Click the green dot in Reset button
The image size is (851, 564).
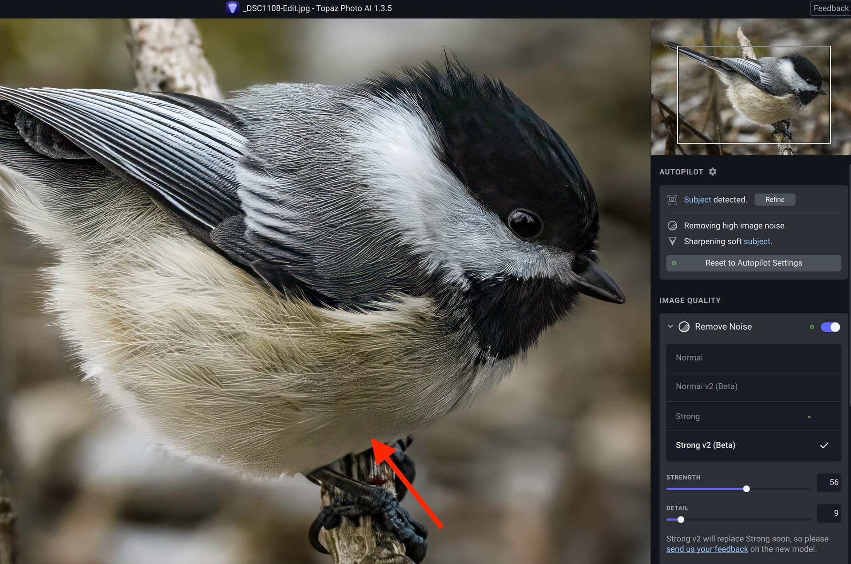674,263
